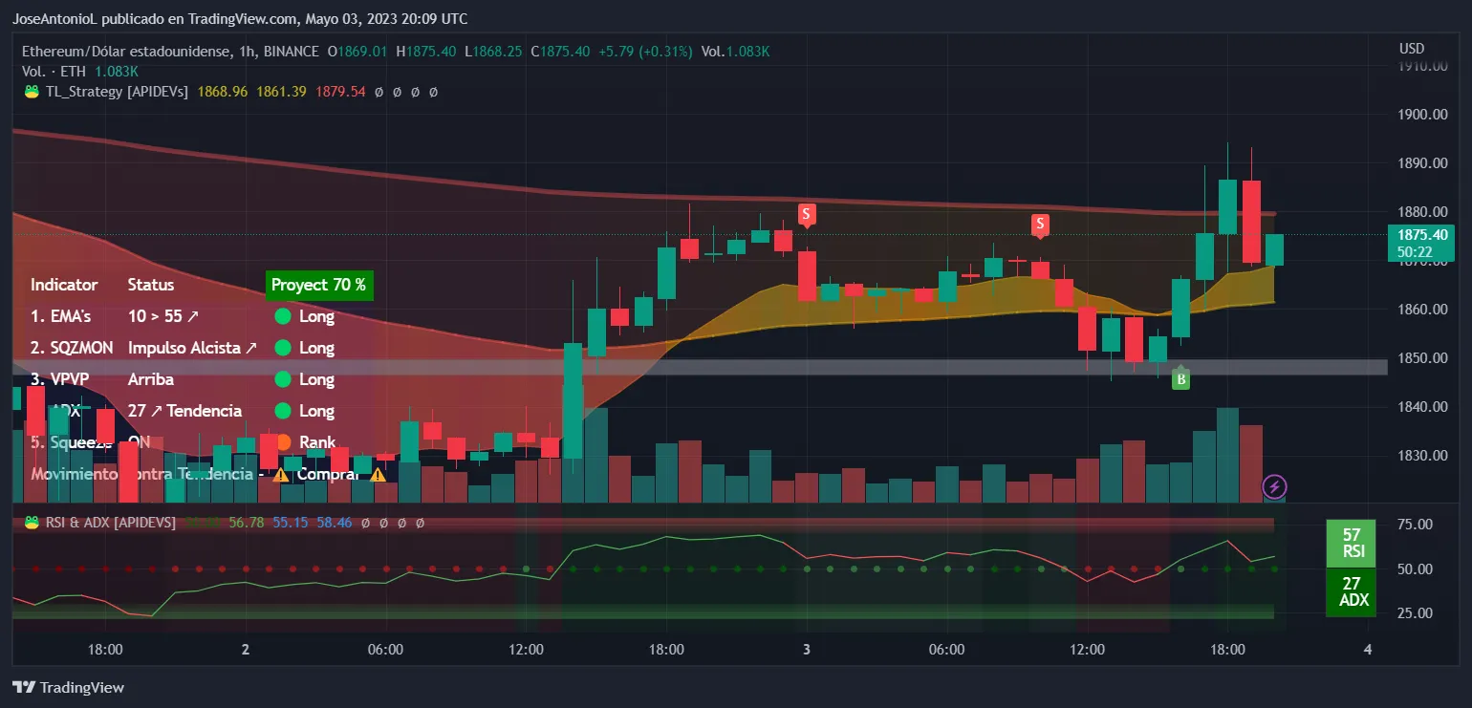The height and width of the screenshot is (708, 1472).
Task: Click the 1875.40 price countdown label
Action: tap(1421, 244)
